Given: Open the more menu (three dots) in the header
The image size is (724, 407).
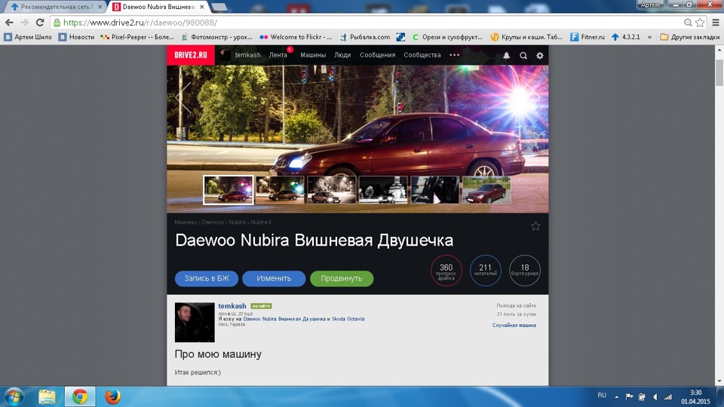Looking at the screenshot, I should click(454, 55).
